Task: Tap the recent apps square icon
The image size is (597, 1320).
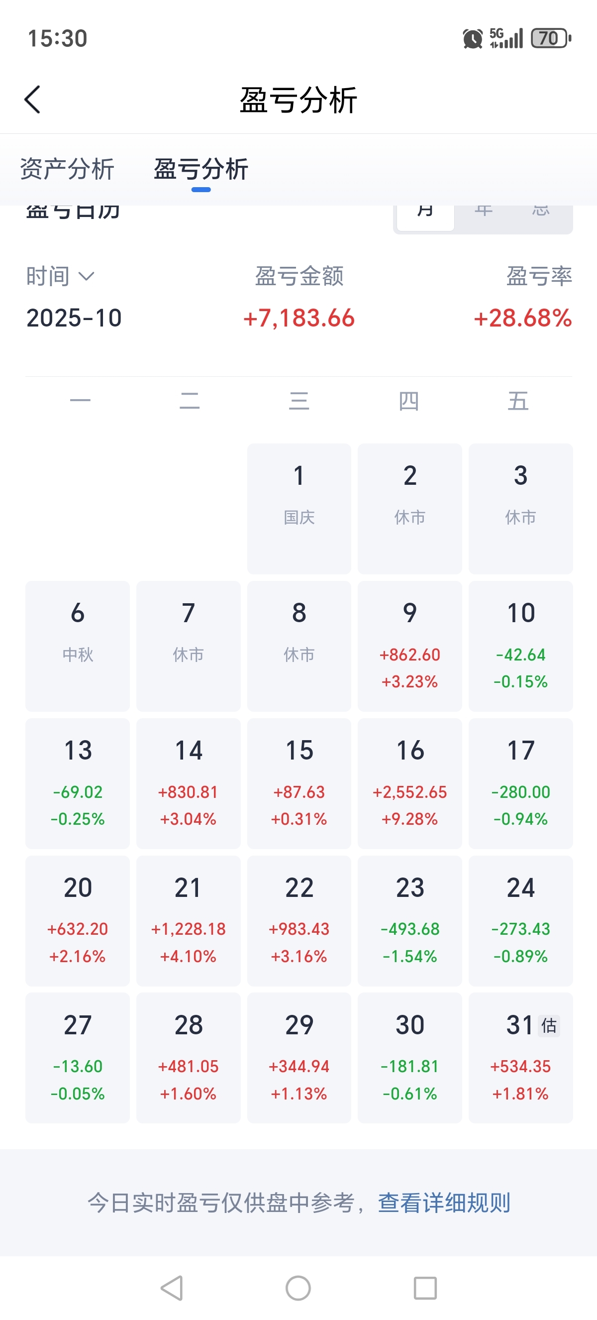Action: tap(425, 1287)
